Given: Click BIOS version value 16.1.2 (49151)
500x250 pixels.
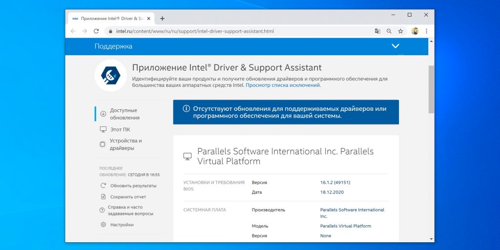Looking at the screenshot, I should coord(335,183).
